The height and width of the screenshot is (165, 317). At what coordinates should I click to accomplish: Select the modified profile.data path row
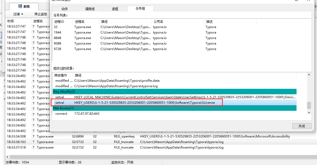coord(175,81)
